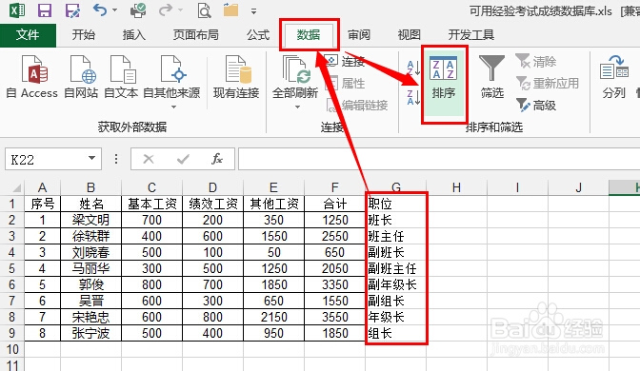Screen dimensions: 640x371
Task: Click cell containing 2150
Action: [274, 317]
